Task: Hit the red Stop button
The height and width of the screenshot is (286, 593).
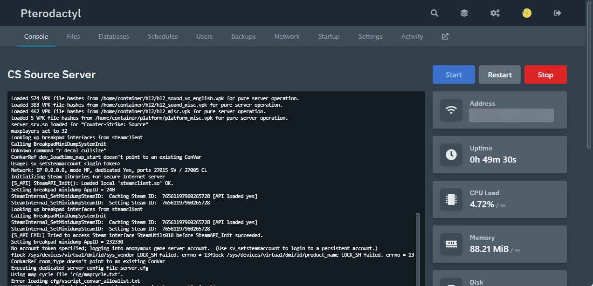Action: 545,75
